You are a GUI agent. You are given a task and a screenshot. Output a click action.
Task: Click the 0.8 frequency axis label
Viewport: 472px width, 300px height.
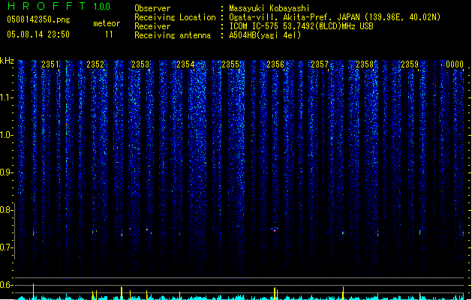pyautogui.click(x=6, y=210)
